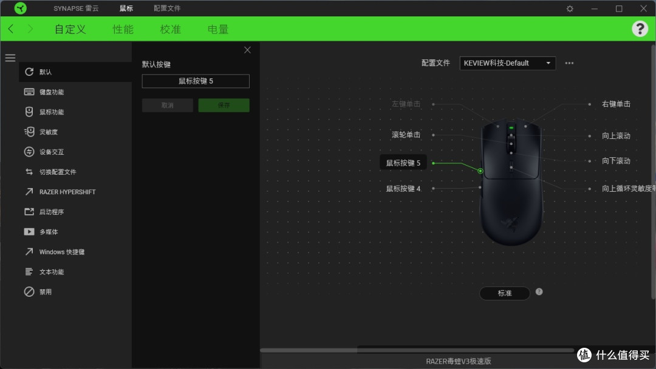Click the 默认按键 heading
The height and width of the screenshot is (369, 656).
(x=156, y=64)
